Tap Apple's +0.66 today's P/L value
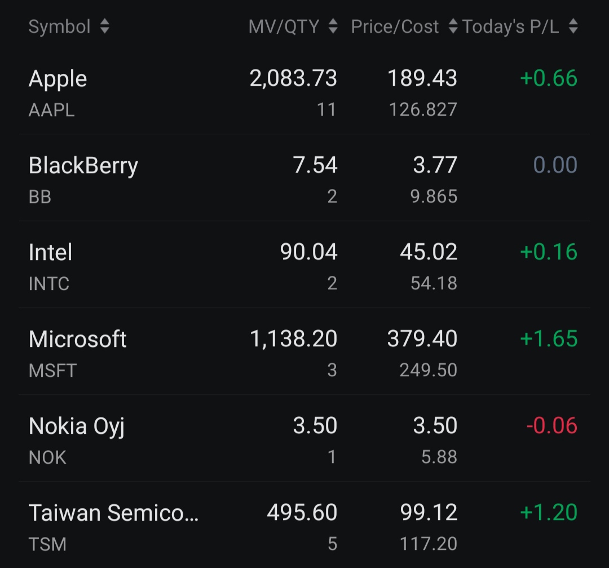609x568 pixels. pos(549,78)
